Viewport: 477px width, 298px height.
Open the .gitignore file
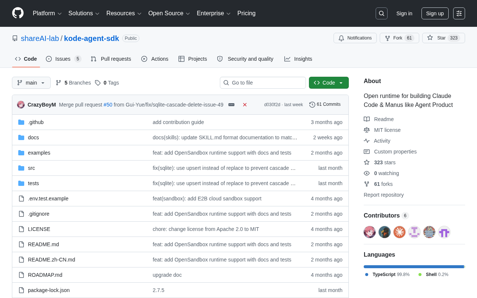[39, 214]
